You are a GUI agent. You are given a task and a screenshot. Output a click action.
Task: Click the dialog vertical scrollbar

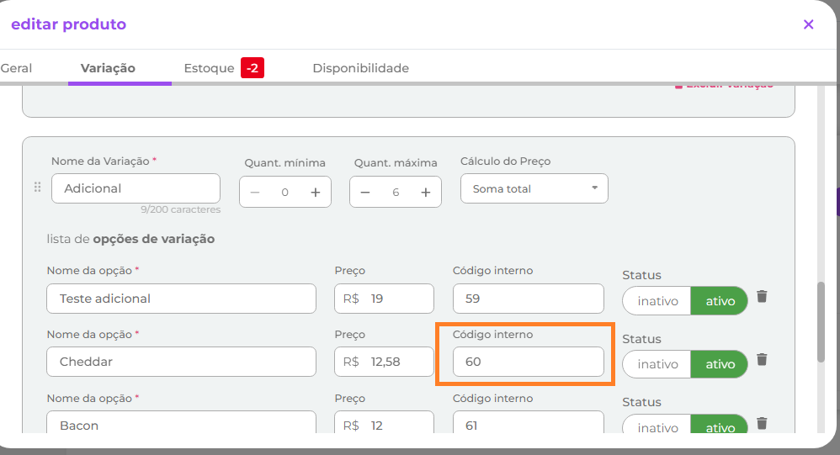[821, 321]
